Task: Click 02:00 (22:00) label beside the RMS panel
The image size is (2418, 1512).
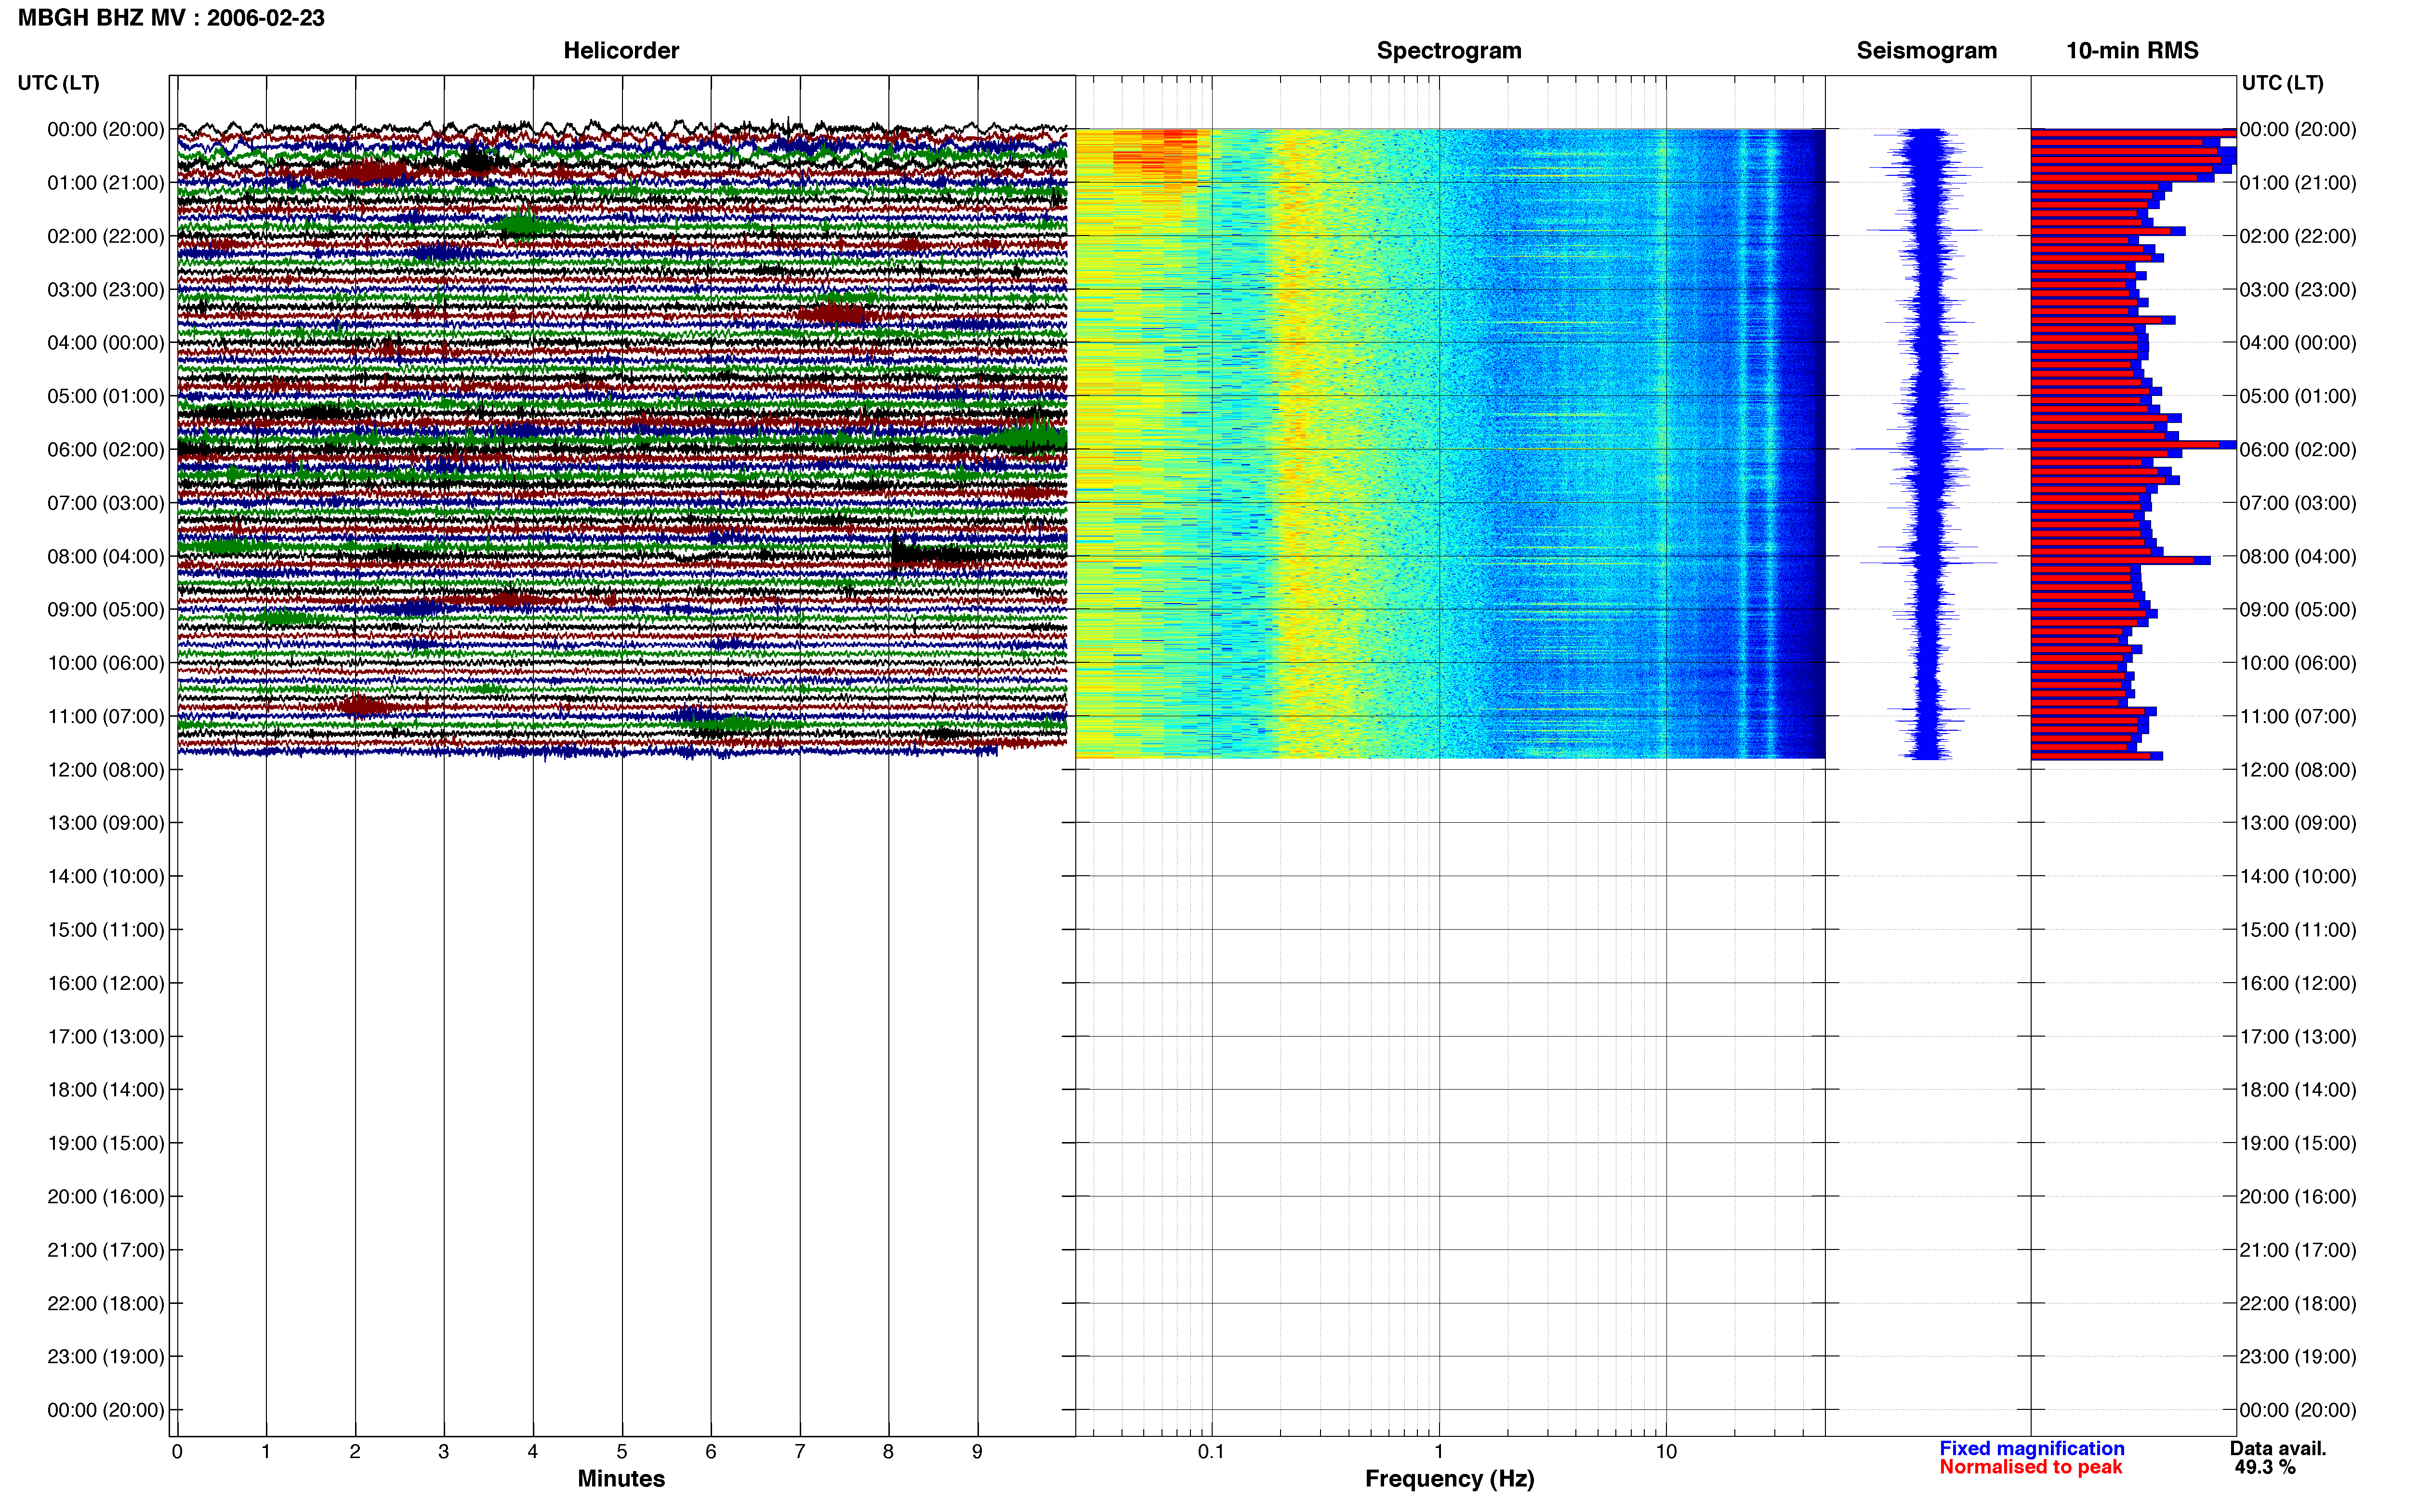Action: coord(2298,237)
